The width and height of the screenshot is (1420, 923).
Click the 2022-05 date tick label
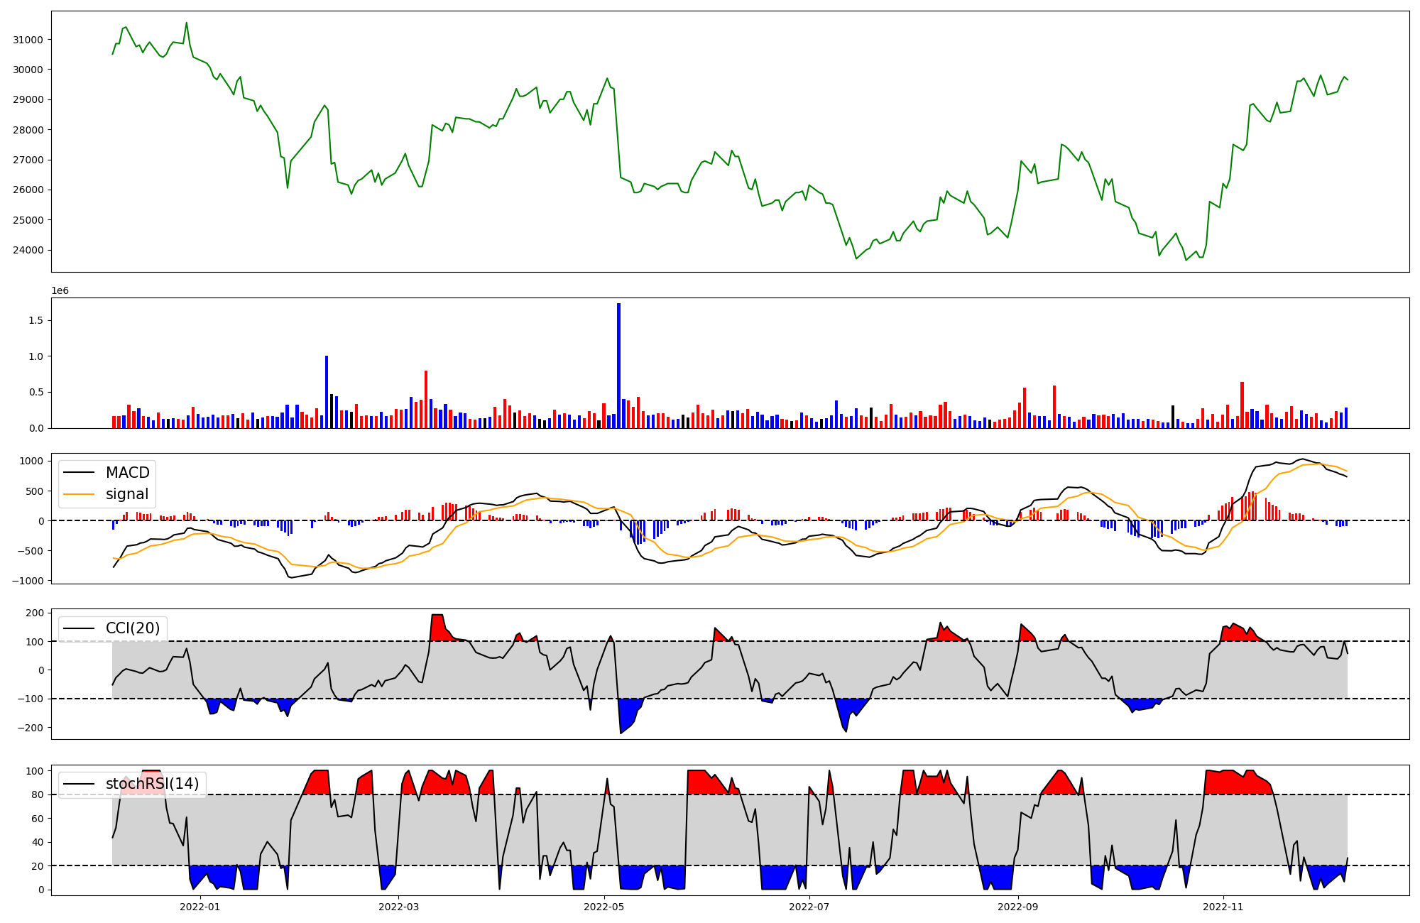coord(604,907)
